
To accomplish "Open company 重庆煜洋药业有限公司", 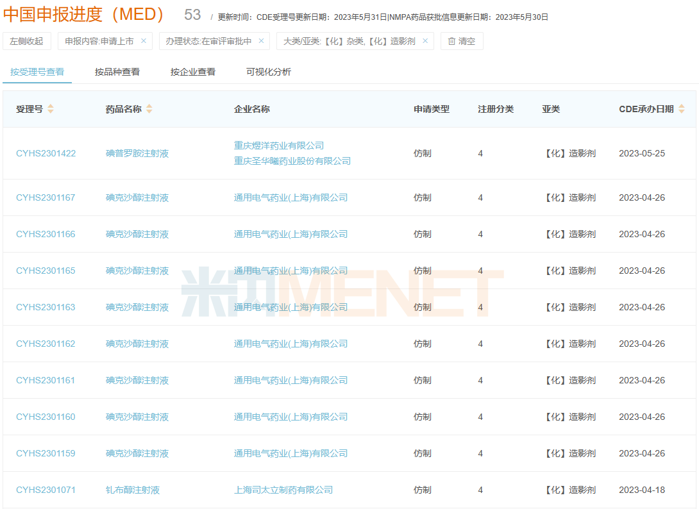I will [279, 146].
